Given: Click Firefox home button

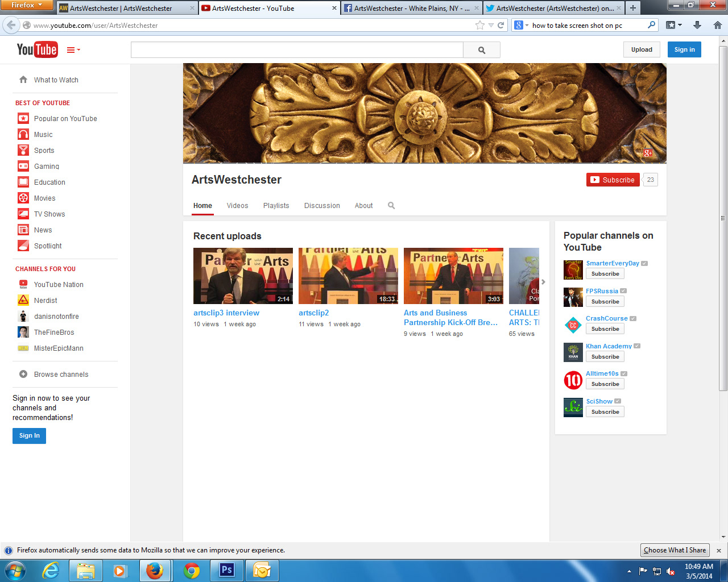Looking at the screenshot, I should (x=717, y=25).
